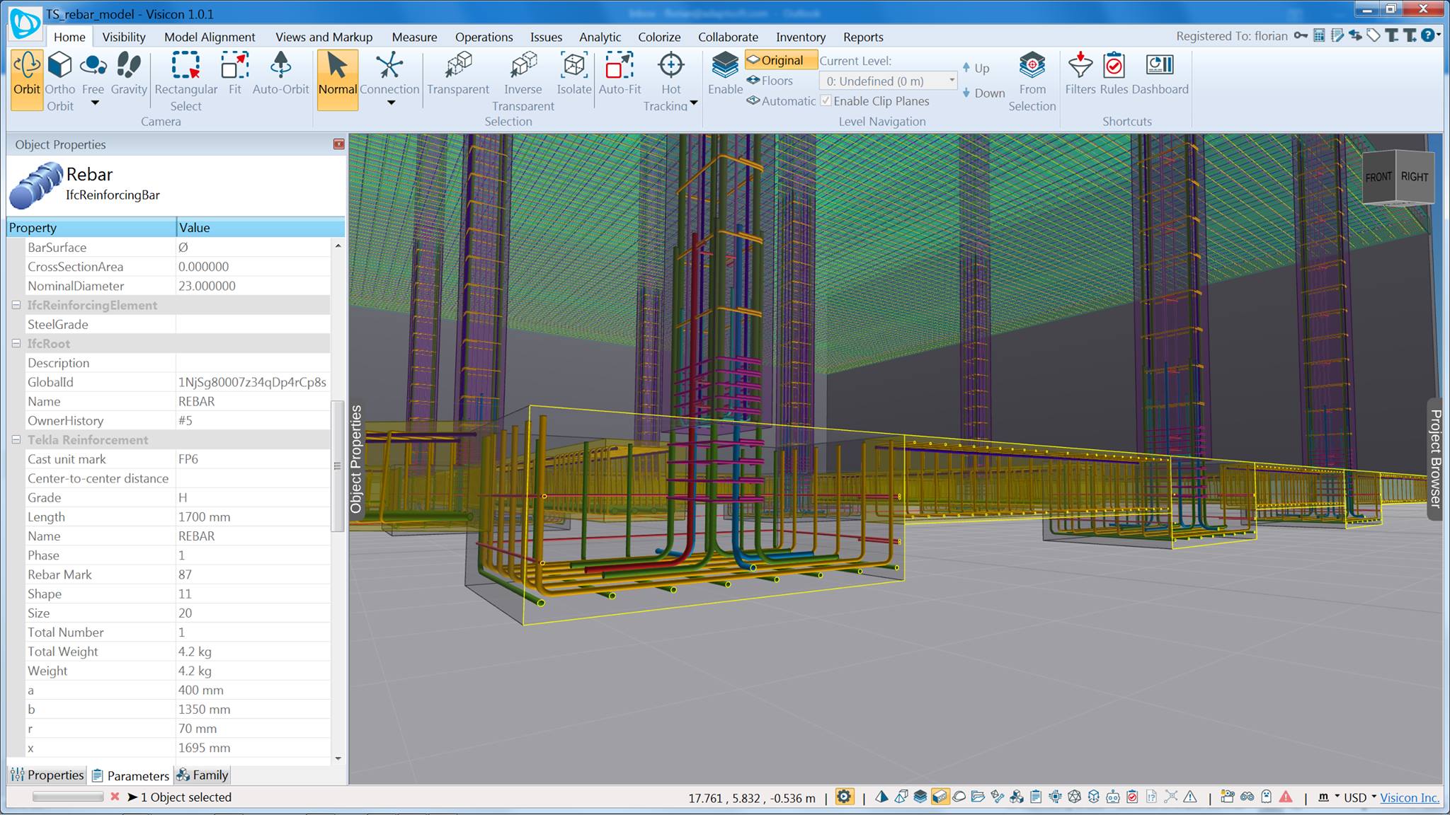1450x815 pixels.
Task: Apply Transparent to the selection
Action: coord(458,74)
